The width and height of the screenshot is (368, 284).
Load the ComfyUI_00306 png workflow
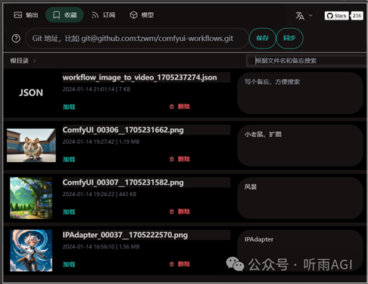pyautogui.click(x=69, y=159)
